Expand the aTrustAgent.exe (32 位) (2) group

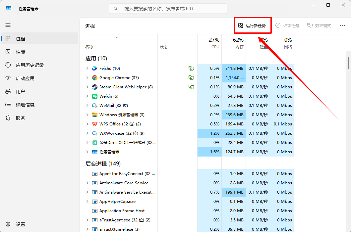(x=87, y=220)
